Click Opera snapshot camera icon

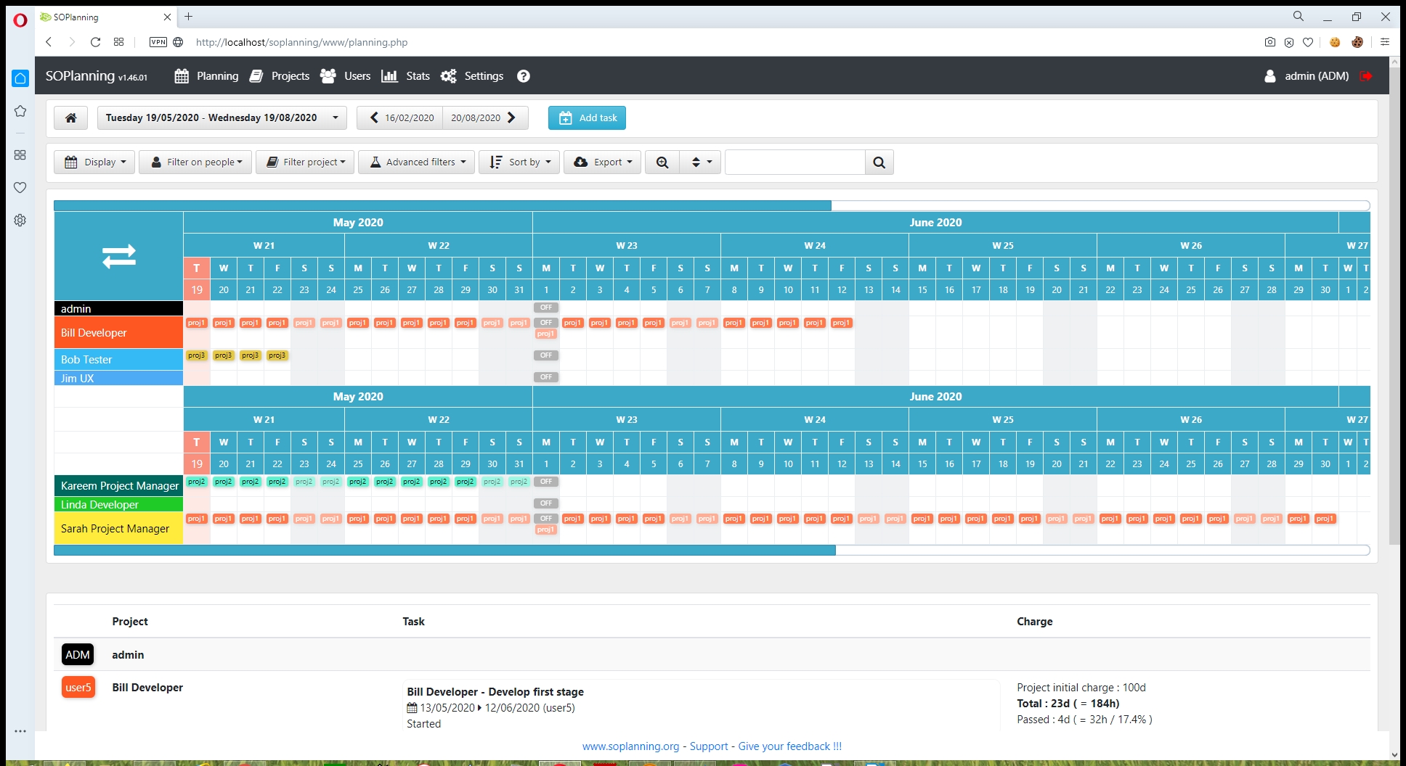(x=1269, y=42)
